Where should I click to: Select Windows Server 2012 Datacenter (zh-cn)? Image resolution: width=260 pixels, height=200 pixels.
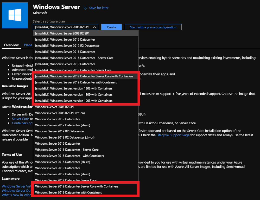pyautogui.click(x=86, y=125)
